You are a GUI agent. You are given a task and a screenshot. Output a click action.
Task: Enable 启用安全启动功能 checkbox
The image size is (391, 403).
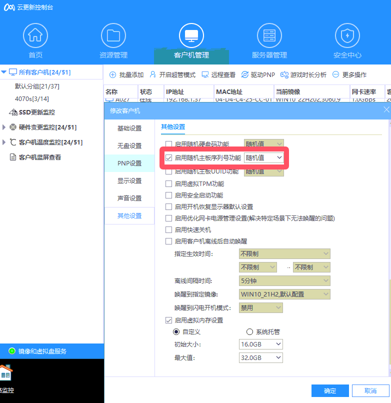point(168,195)
